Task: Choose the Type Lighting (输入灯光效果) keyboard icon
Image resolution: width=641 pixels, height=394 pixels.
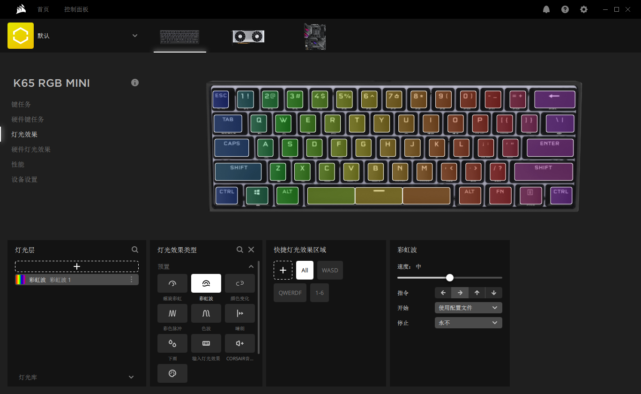Action: pyautogui.click(x=206, y=343)
